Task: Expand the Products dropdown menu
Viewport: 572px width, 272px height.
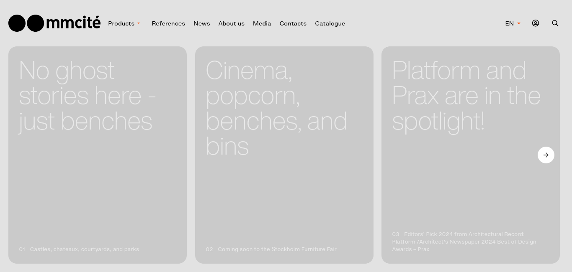Action: coord(124,23)
